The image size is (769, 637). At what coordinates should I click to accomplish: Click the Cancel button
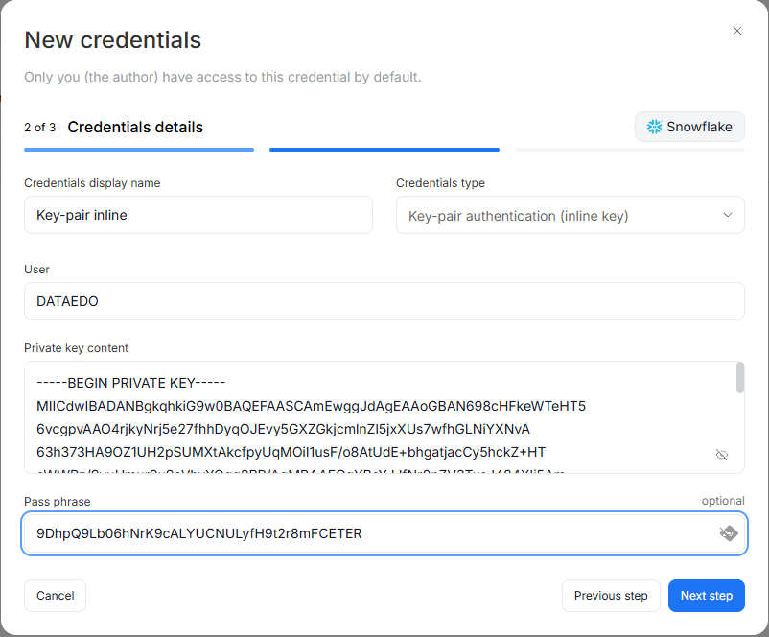click(x=55, y=596)
